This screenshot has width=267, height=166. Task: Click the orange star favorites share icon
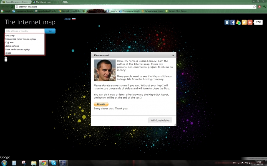pos(244,22)
